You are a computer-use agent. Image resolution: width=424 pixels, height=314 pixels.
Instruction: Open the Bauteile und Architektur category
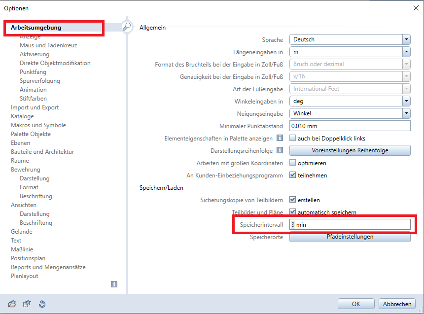point(42,152)
